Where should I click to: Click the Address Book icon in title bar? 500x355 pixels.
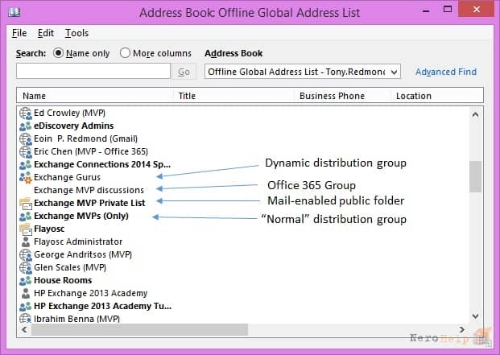[x=14, y=12]
